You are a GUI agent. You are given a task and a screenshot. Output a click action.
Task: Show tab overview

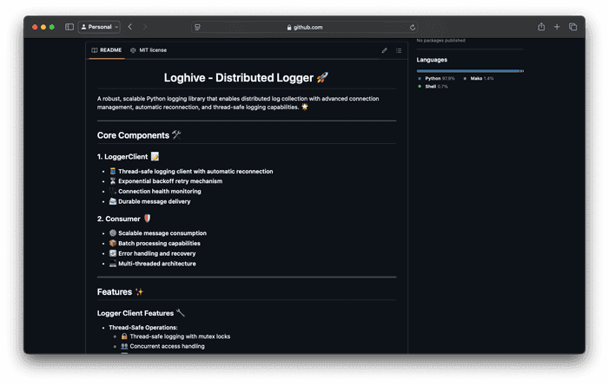(572, 27)
